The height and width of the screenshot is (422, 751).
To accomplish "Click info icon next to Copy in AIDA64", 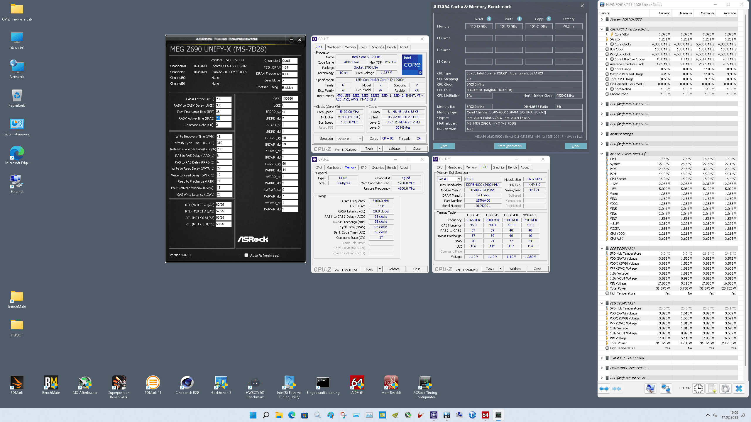I will tap(549, 19).
